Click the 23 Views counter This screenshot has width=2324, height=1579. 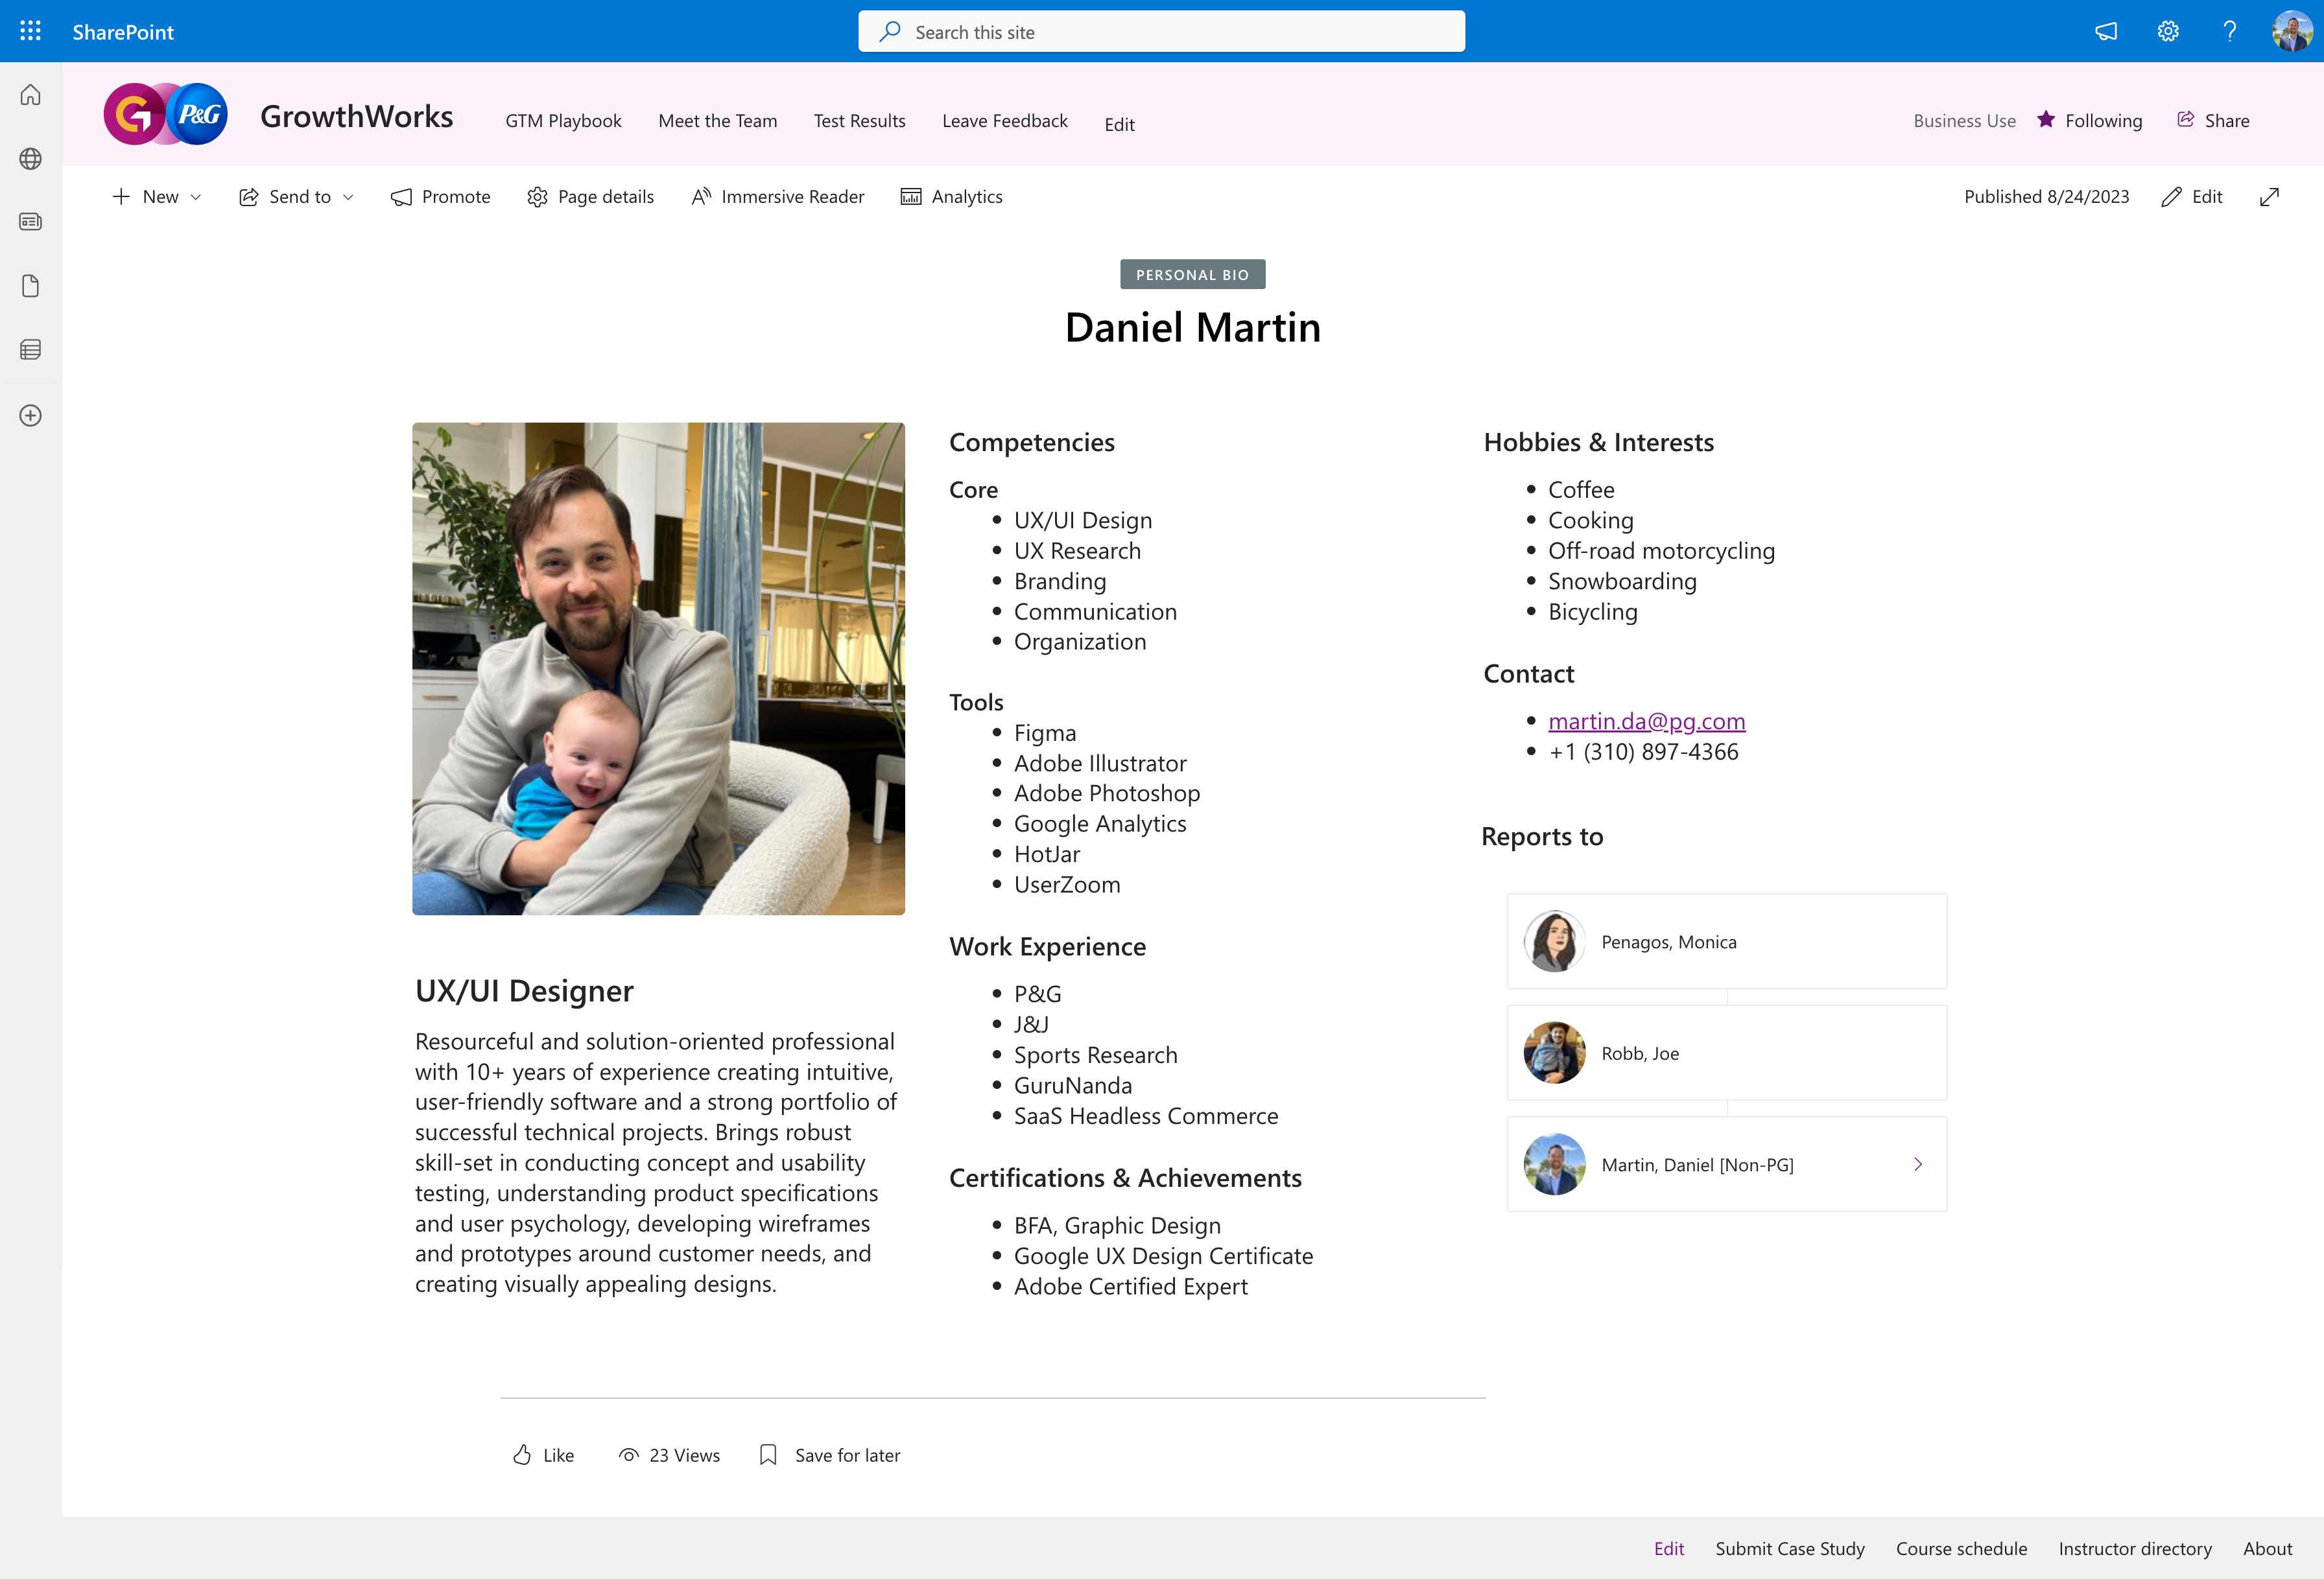point(669,1455)
